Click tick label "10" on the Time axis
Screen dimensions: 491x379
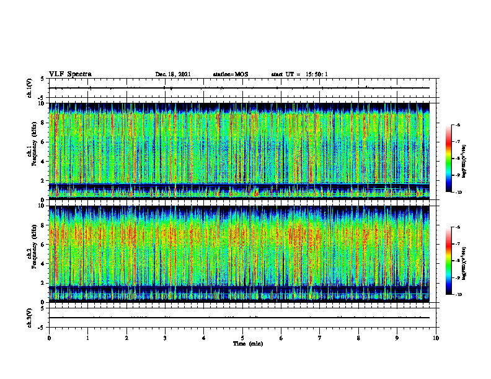click(436, 338)
